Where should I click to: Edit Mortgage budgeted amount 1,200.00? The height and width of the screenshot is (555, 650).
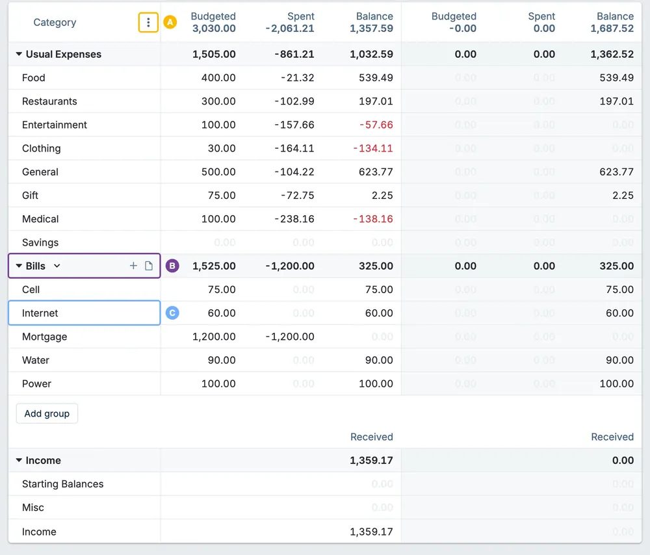pyautogui.click(x=214, y=337)
